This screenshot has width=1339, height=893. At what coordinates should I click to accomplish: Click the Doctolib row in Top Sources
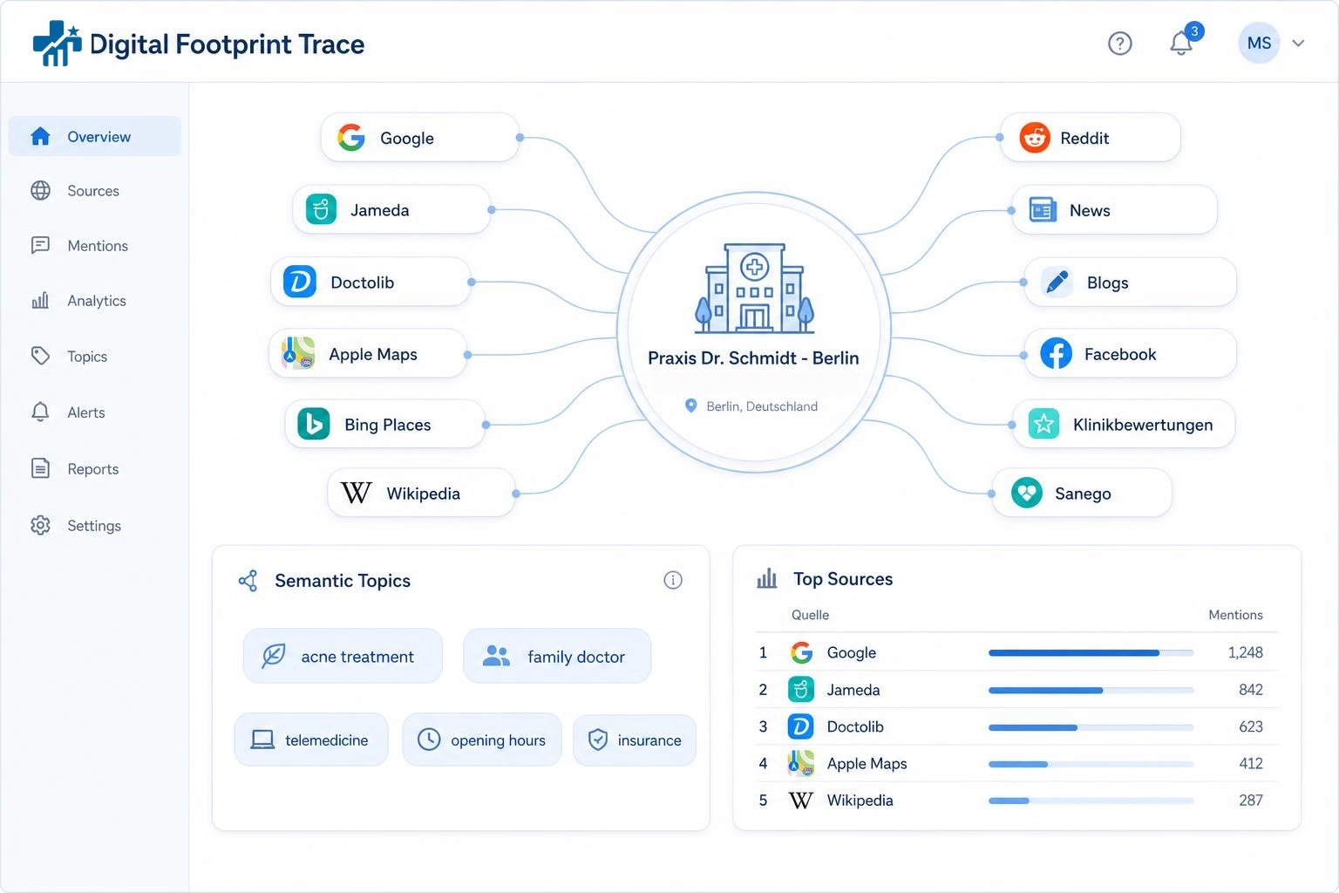(x=1016, y=726)
